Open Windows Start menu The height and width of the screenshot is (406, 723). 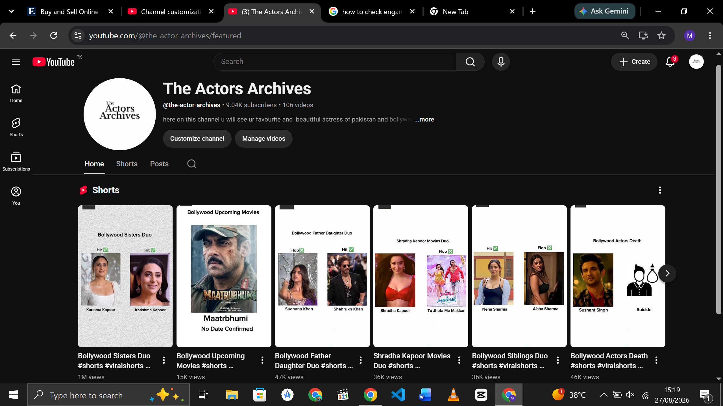tap(14, 395)
